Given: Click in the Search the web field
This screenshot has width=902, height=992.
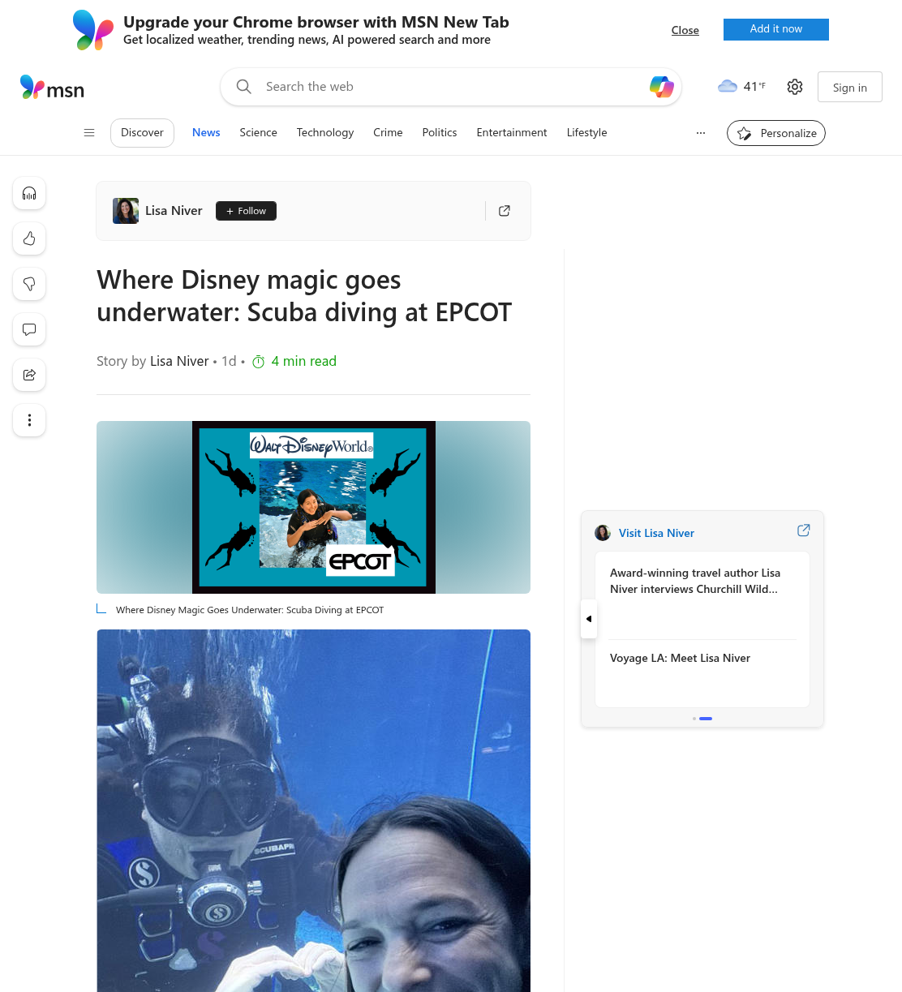Looking at the screenshot, I should (x=450, y=87).
